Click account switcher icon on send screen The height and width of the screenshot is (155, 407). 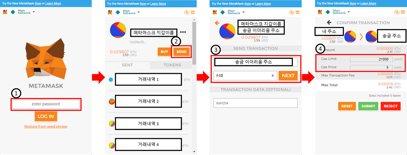[x=292, y=12]
